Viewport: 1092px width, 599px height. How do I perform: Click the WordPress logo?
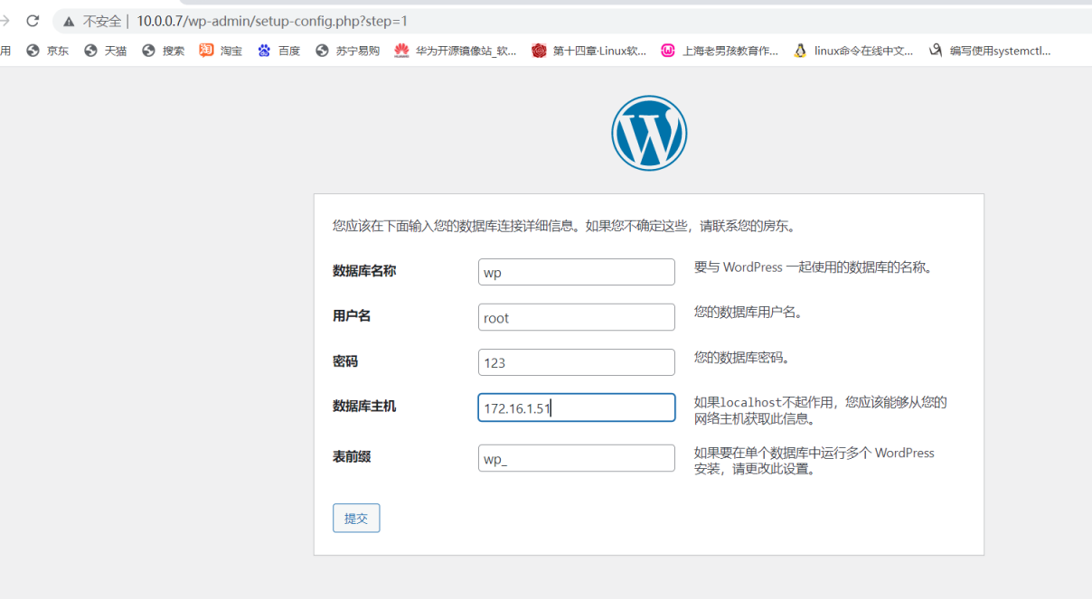point(649,133)
